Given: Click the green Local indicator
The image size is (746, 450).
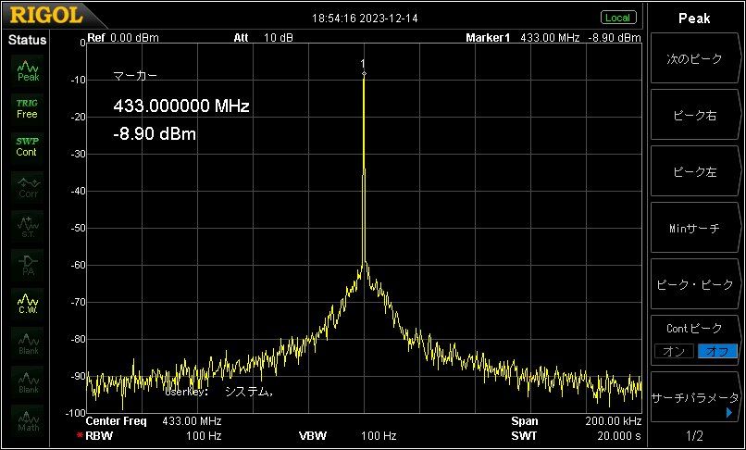Looking at the screenshot, I should [x=618, y=19].
